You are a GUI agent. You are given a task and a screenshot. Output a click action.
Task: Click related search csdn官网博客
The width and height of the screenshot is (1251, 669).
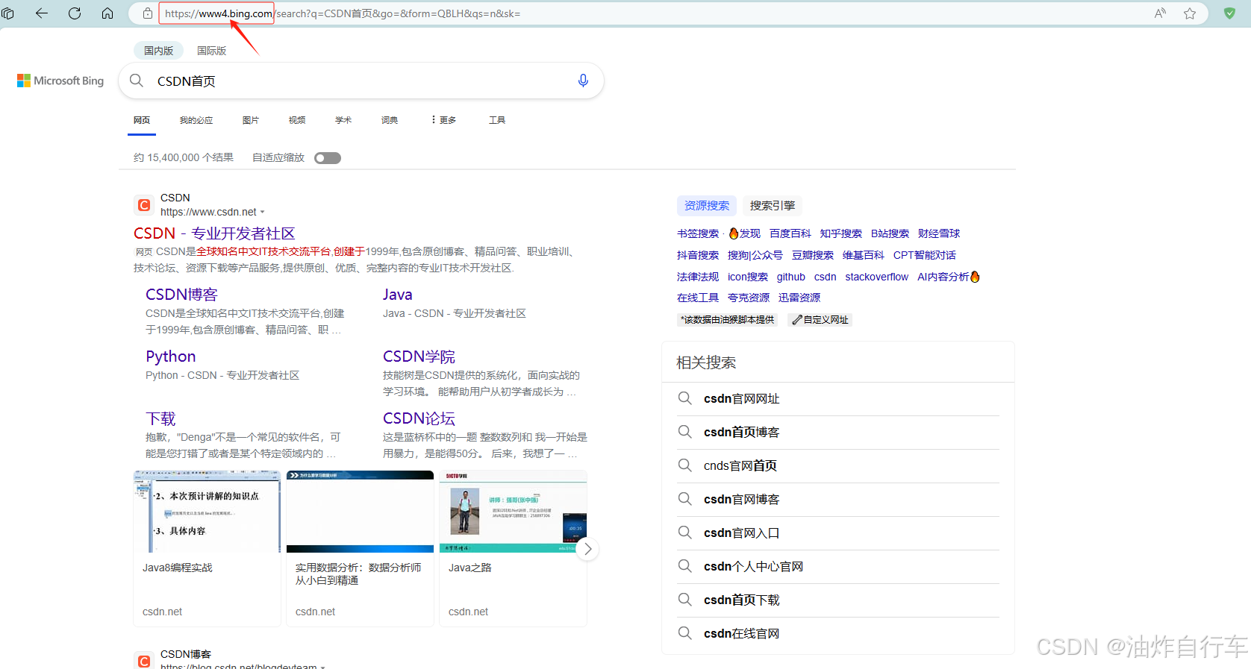[x=741, y=500]
